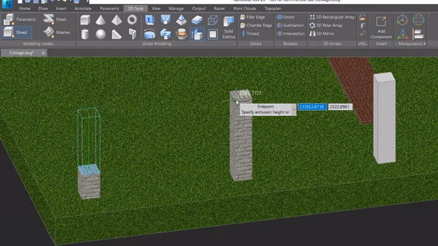Screen dimensions: 438x246
Task: Open the Solid Editing tool
Action: tap(229, 27)
